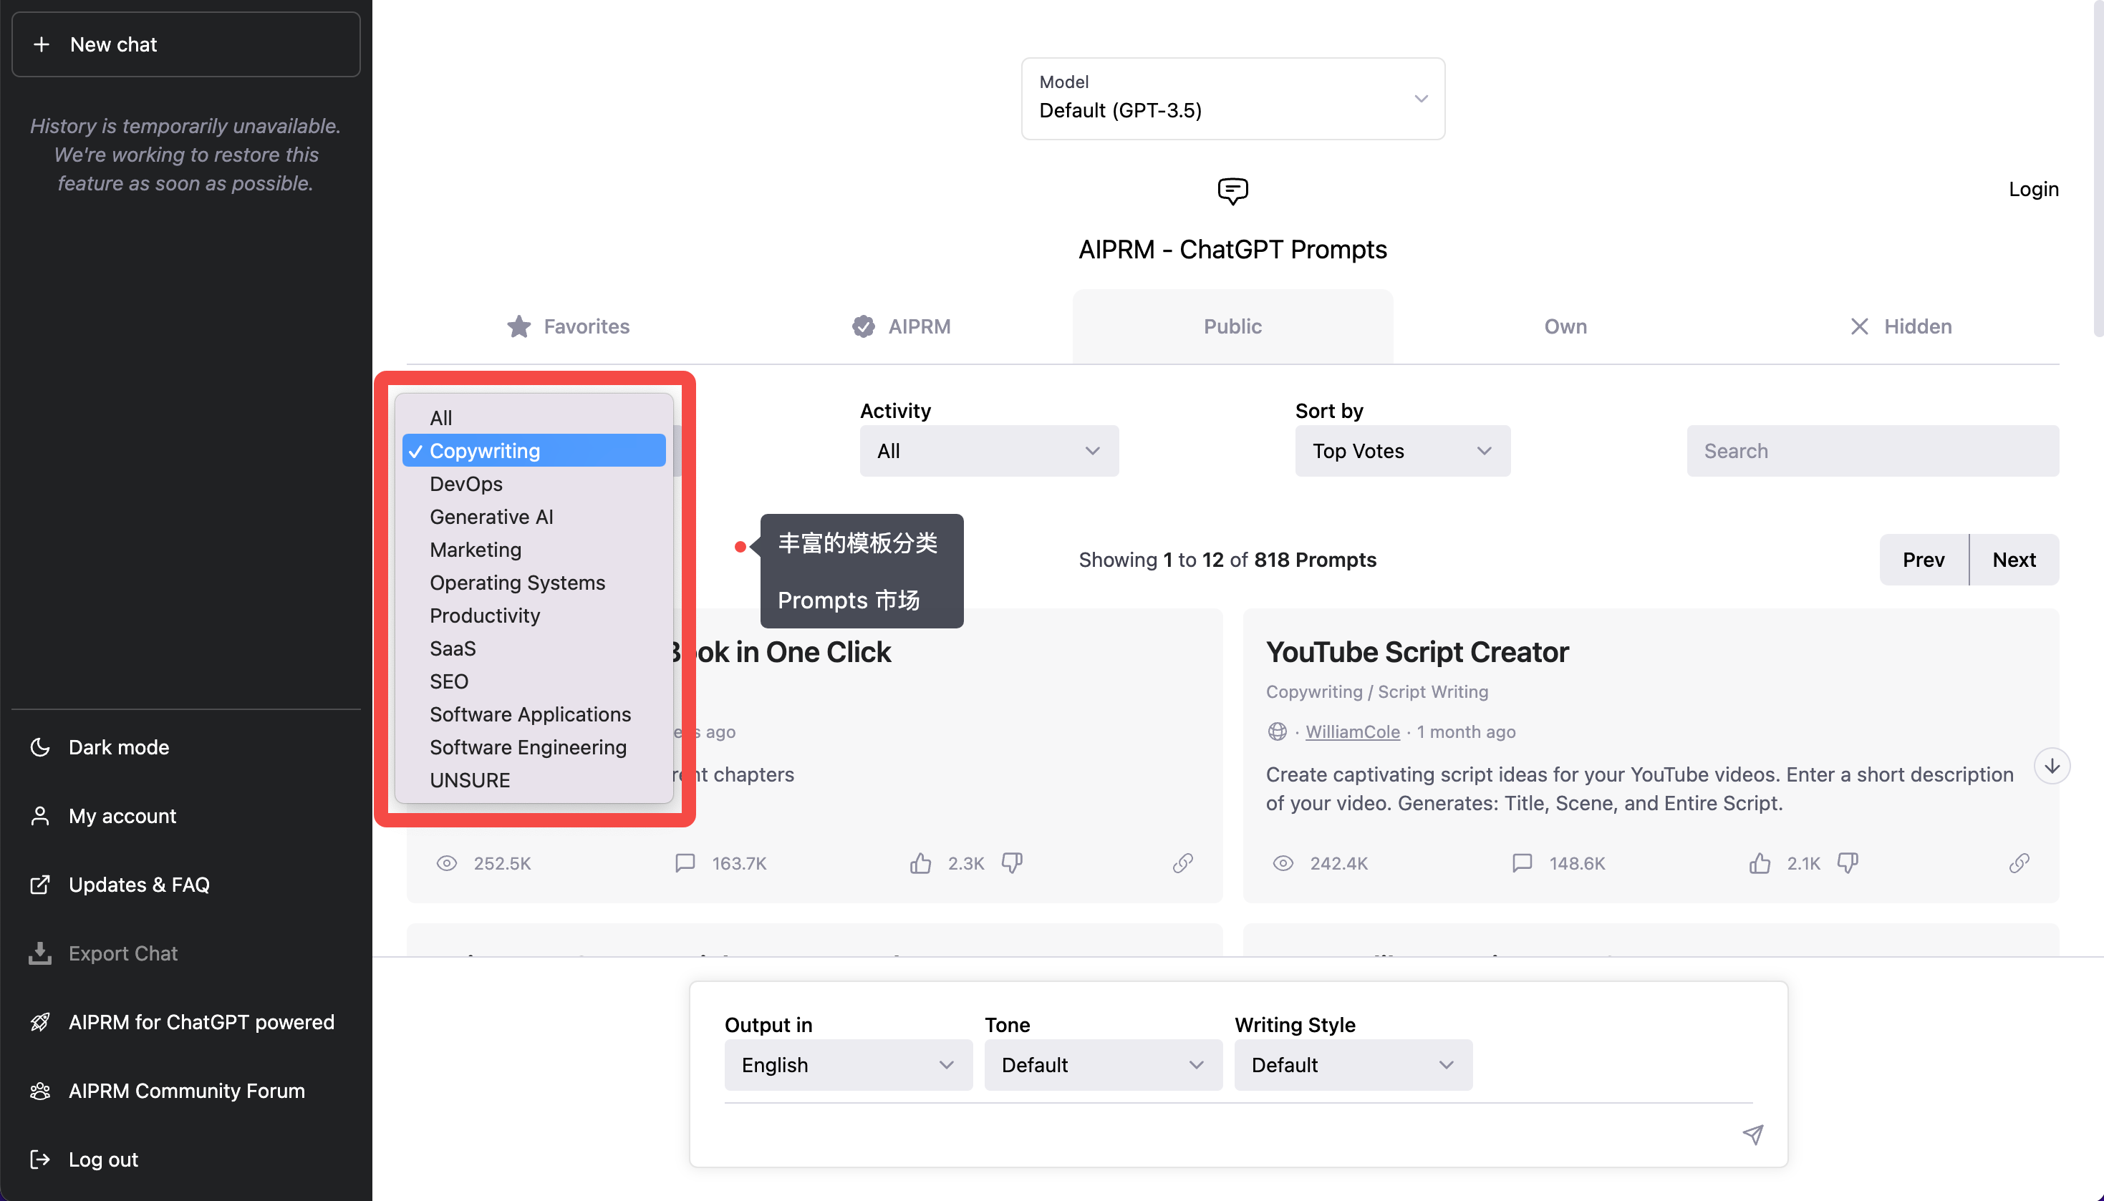Choose All in the topic list
The width and height of the screenshot is (2104, 1201).
click(534, 418)
